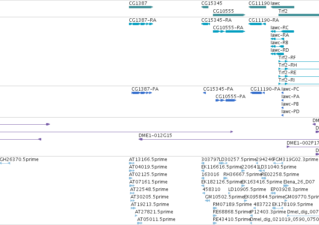Select the EP03928.3prime EST
The image size is (319, 225).
point(273,193)
